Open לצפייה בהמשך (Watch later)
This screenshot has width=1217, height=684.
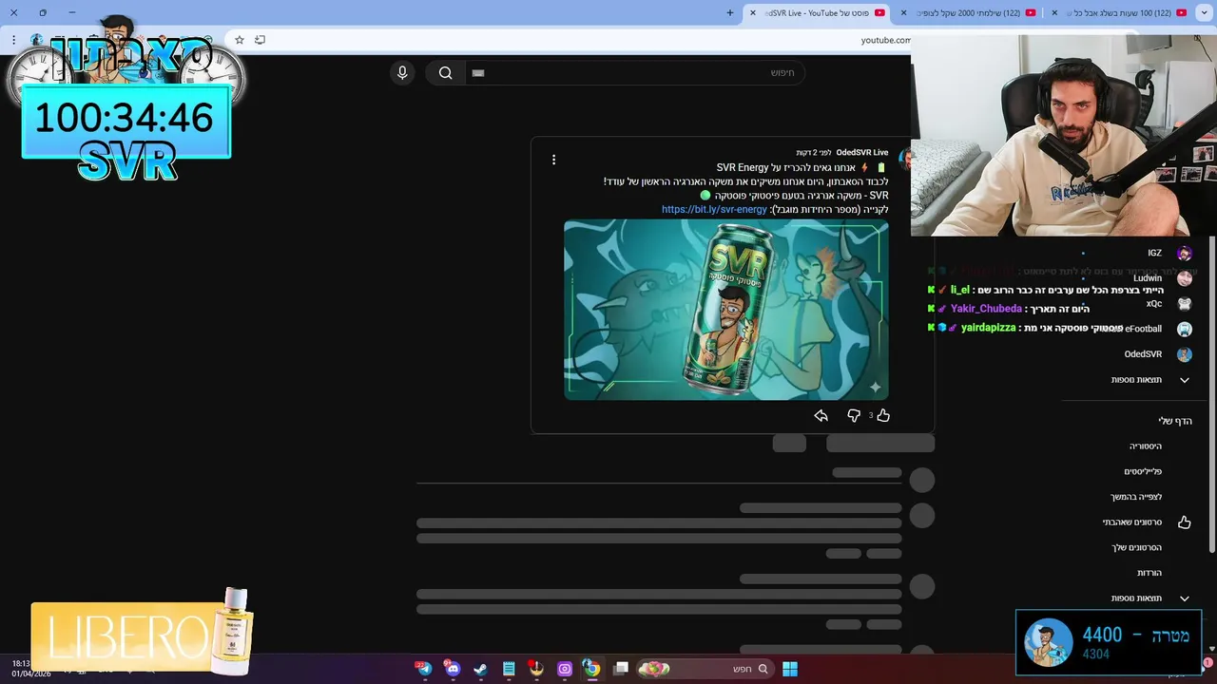[x=1136, y=497]
